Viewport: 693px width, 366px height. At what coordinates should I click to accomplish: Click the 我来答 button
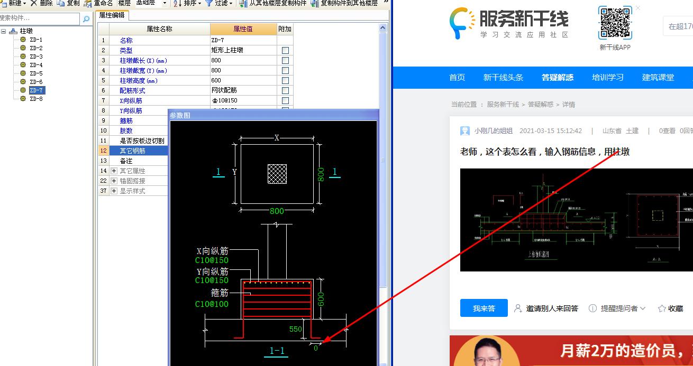pyautogui.click(x=484, y=308)
